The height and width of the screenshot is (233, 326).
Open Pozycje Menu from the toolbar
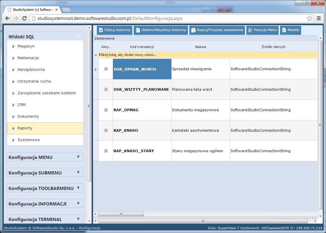(x=262, y=30)
